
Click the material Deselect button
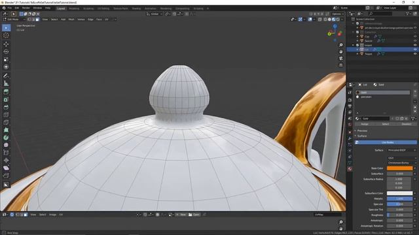tap(406, 124)
